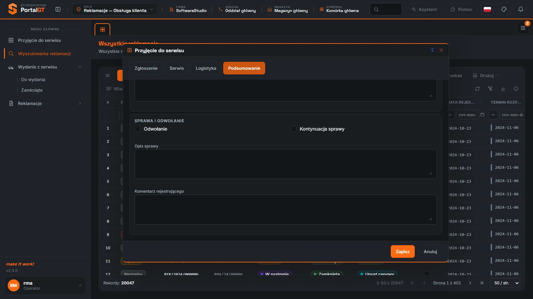The width and height of the screenshot is (533, 299).
Task: Open Do wydania submenu item
Action: click(33, 79)
